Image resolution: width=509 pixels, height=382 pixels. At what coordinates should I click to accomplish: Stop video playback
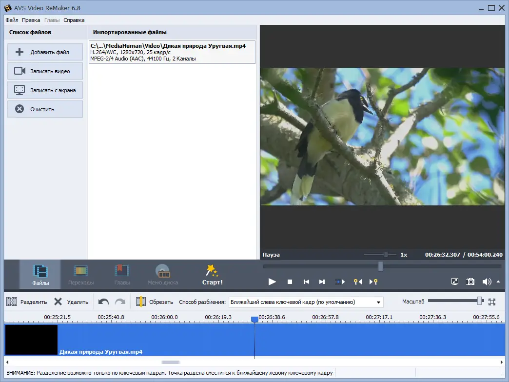pyautogui.click(x=289, y=281)
